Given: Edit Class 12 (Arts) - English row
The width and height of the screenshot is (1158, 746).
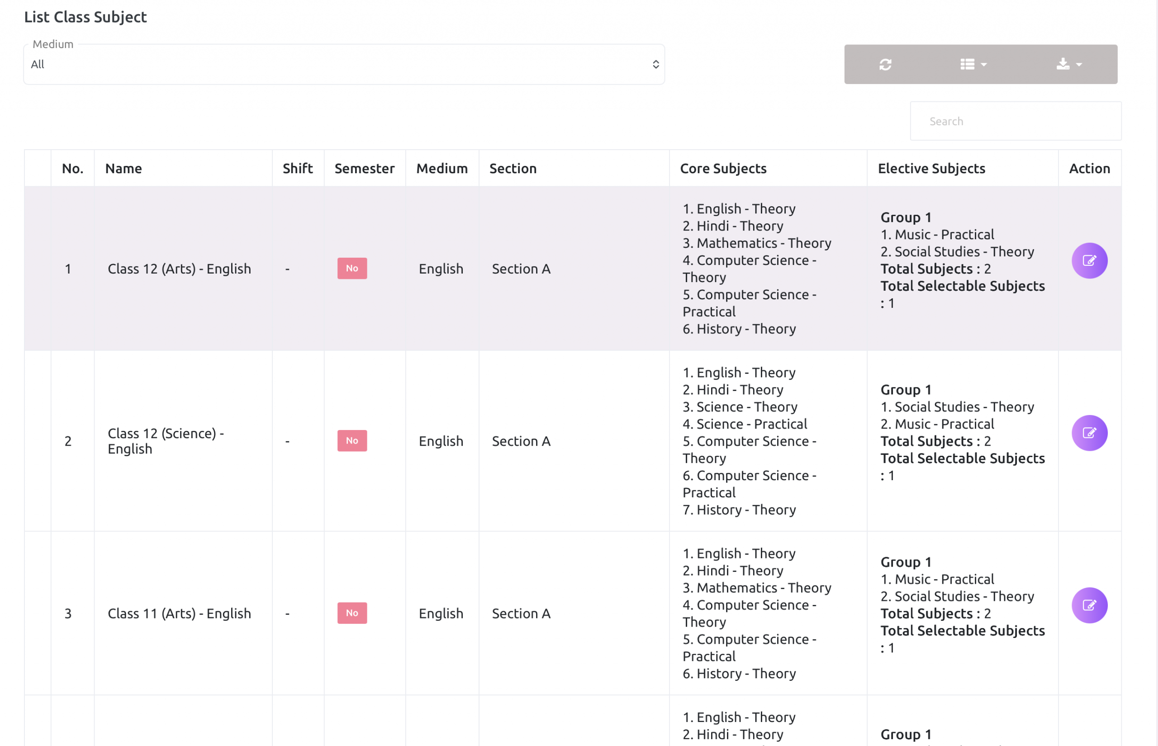Looking at the screenshot, I should [1089, 260].
